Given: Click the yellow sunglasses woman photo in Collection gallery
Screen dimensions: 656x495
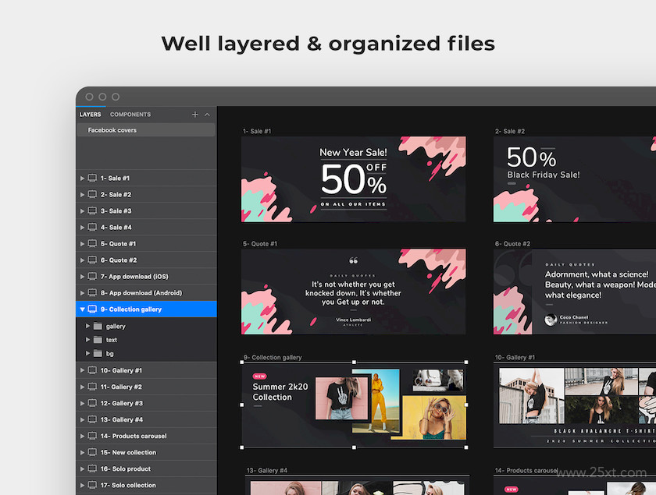Looking at the screenshot, I should pos(434,418).
